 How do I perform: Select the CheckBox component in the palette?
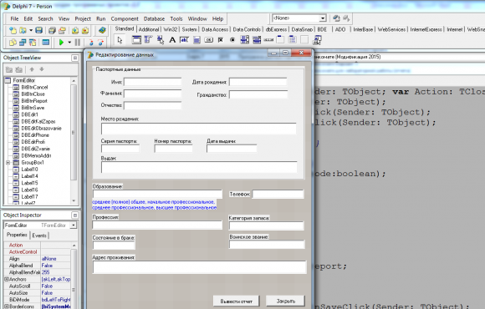221,40
